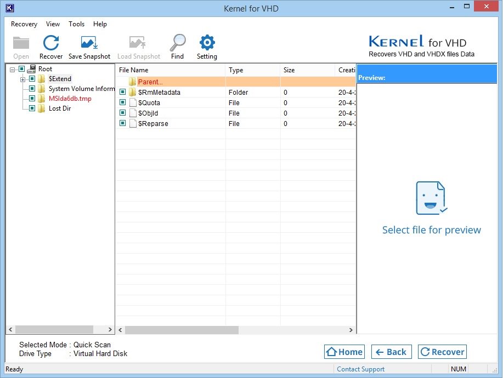
Task: Click the tree panel horizontal scrollbar thumb
Action: click(x=54, y=329)
